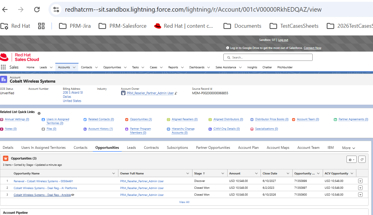Open row actions for Ansible opportunity
Image resolution: width=373 pixels, height=215 pixels.
(x=360, y=195)
